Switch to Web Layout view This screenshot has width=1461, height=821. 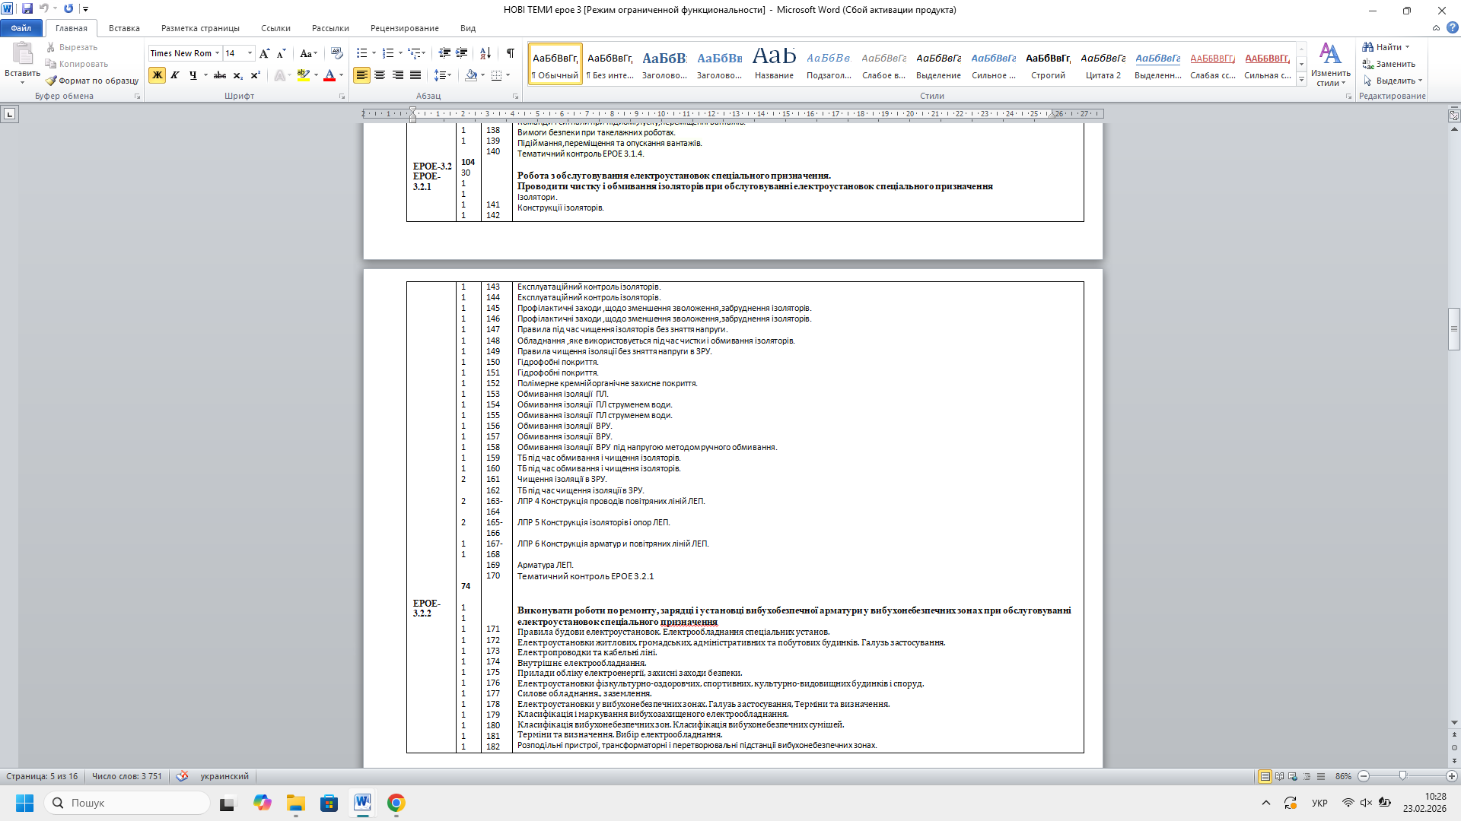pyautogui.click(x=1293, y=776)
